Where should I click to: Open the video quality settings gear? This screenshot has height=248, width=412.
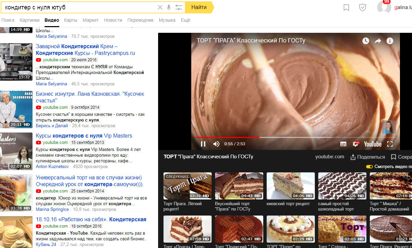[x=356, y=144]
